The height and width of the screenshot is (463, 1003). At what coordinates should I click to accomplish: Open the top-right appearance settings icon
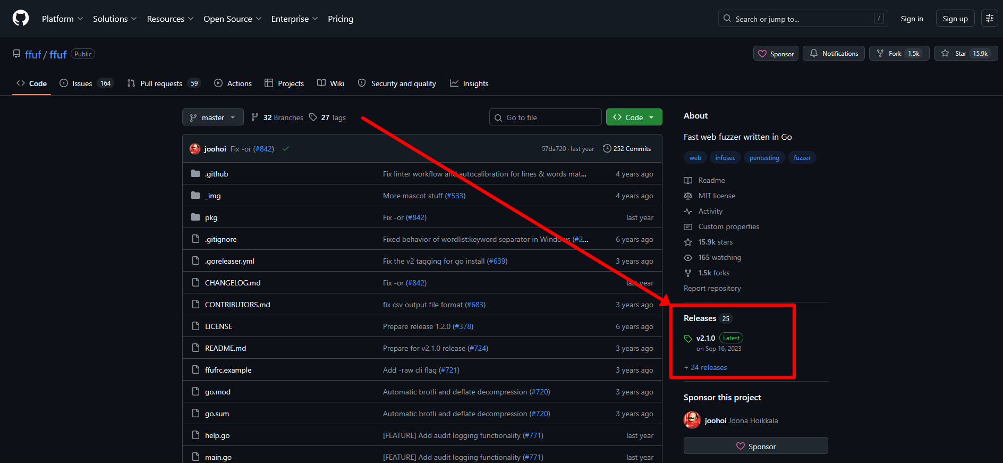click(x=989, y=19)
